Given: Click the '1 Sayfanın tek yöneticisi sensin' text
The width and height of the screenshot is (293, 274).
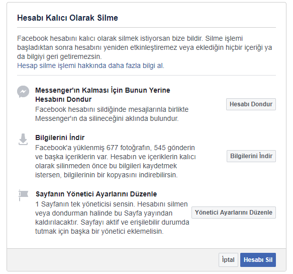Looking at the screenshot, I should coord(112,204).
